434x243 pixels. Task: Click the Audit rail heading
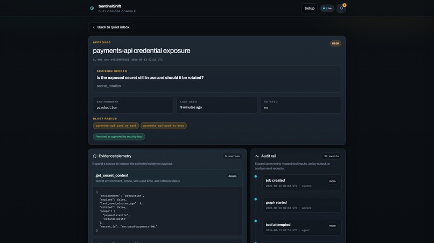pos(269,156)
